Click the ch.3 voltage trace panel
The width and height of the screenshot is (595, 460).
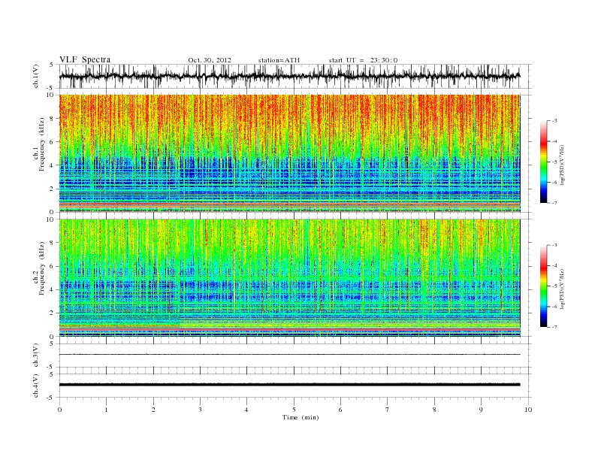click(295, 356)
